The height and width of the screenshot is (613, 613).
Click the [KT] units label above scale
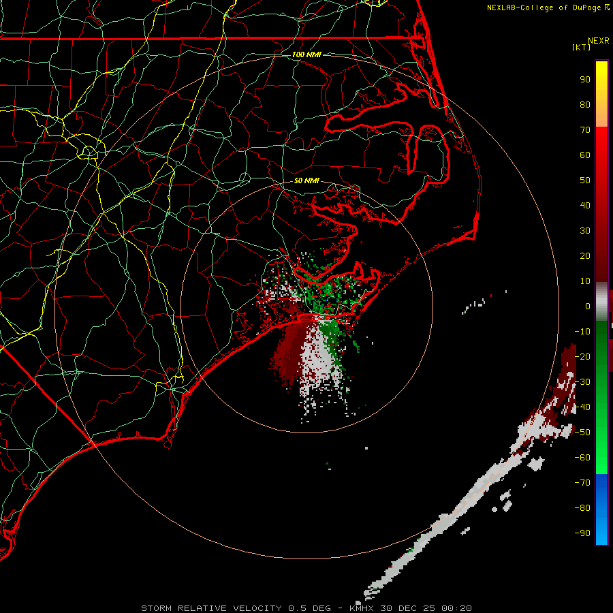[x=582, y=47]
